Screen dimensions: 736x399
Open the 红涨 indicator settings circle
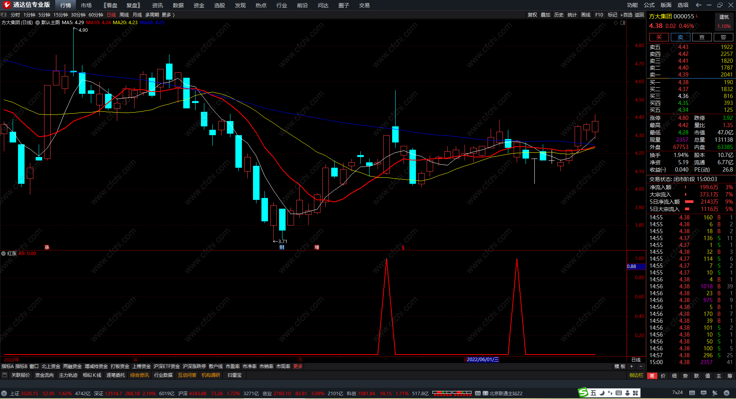click(x=3, y=253)
